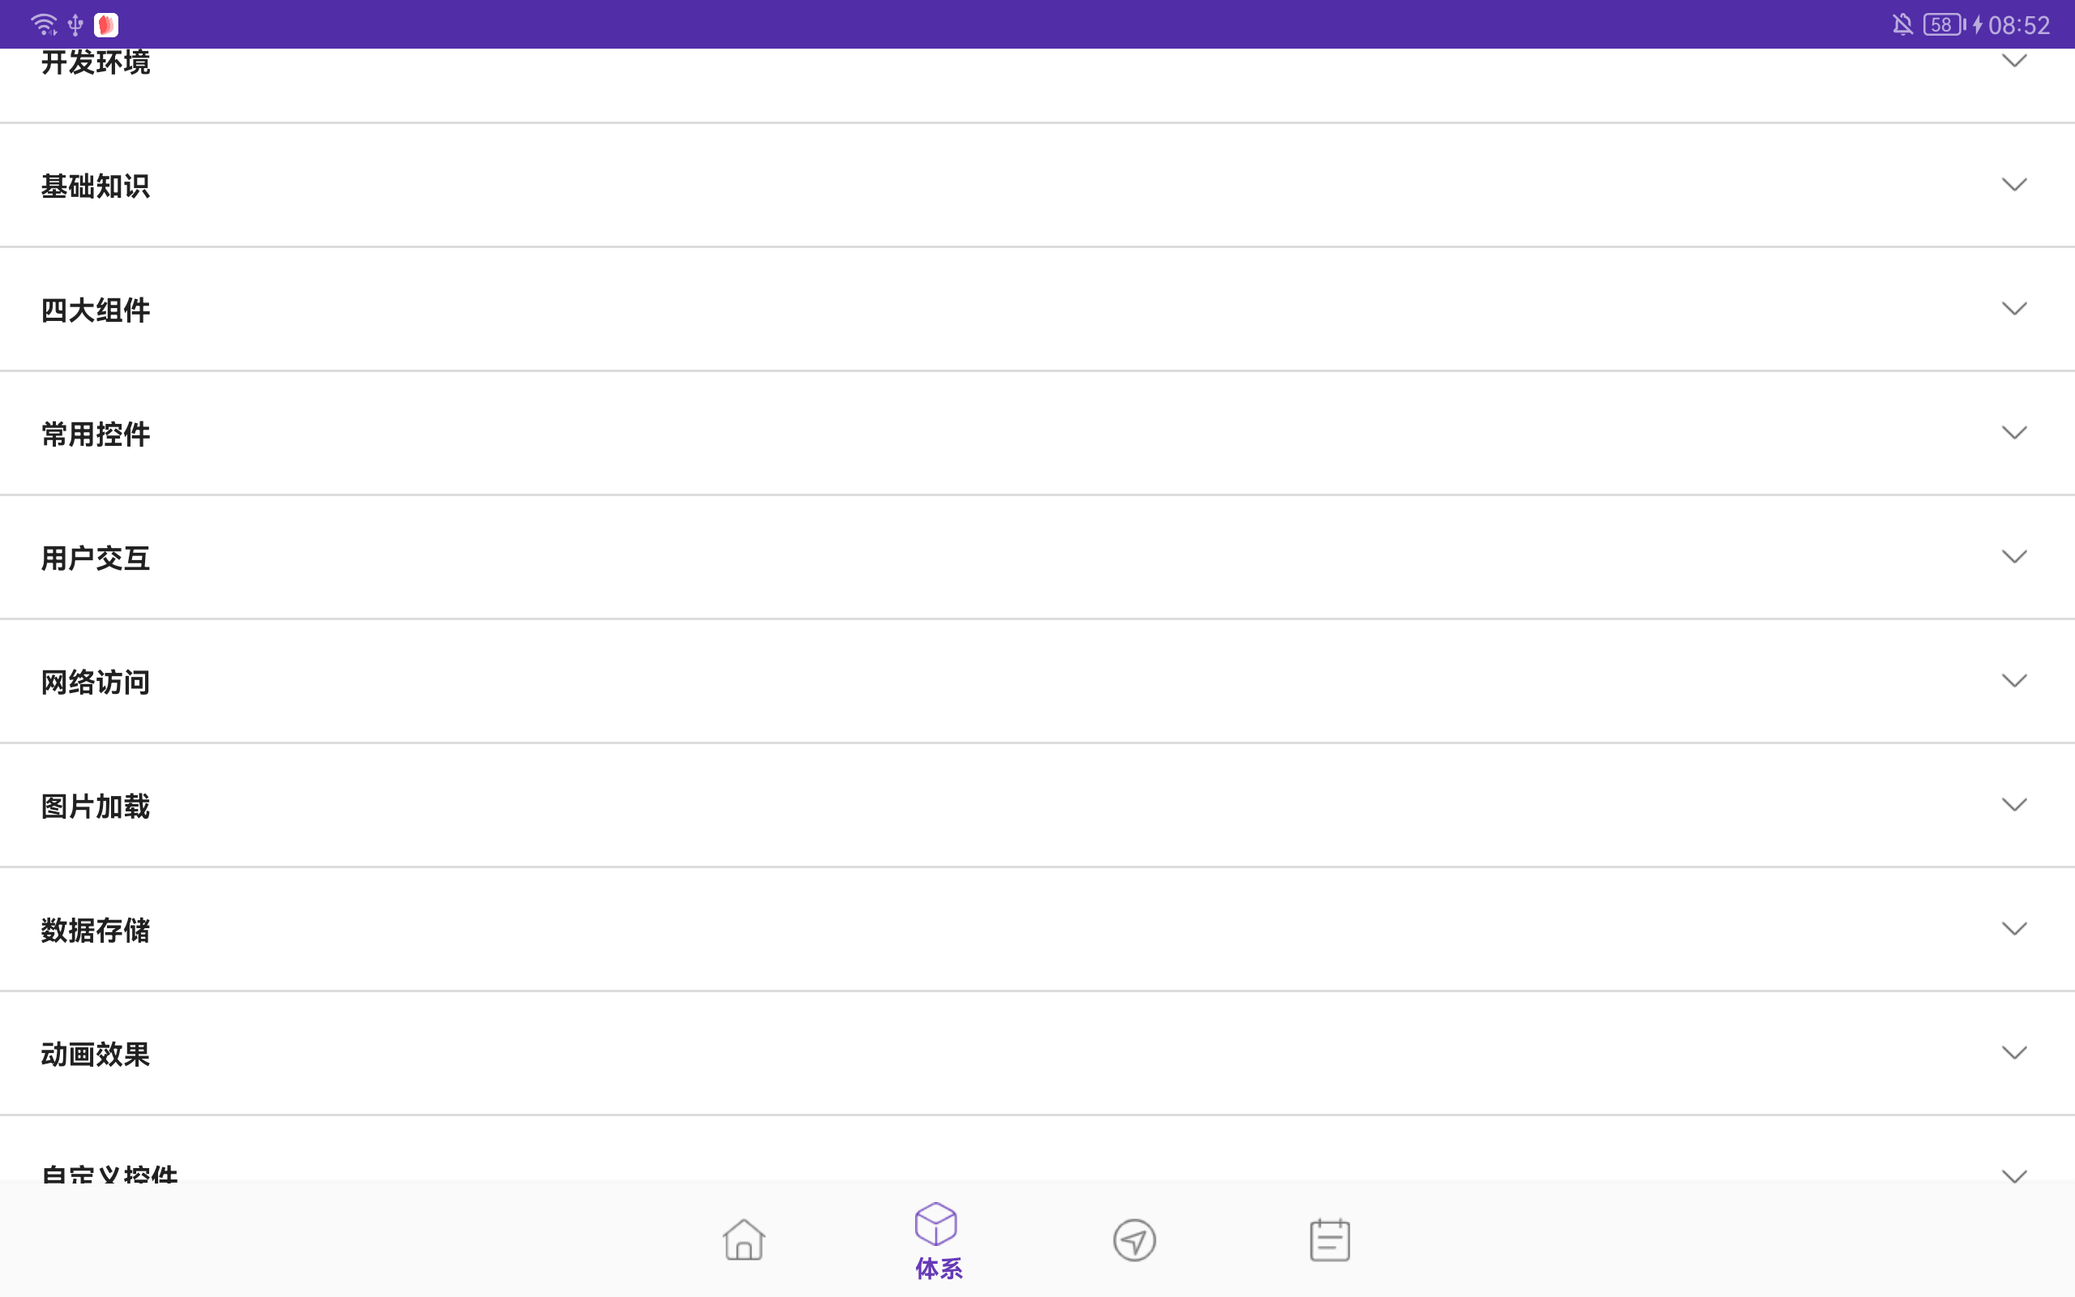This screenshot has width=2075, height=1297.
Task: Open the 数据存储 category row
Action: (1037, 930)
